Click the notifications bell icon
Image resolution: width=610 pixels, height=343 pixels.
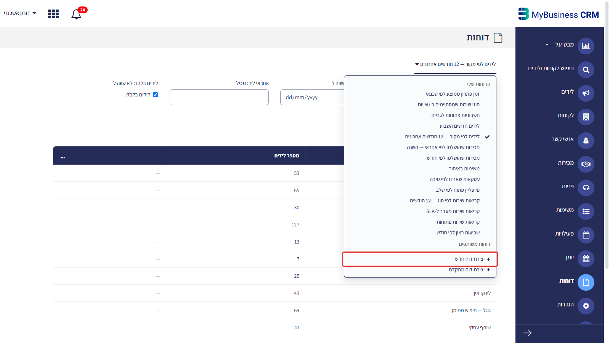[76, 14]
